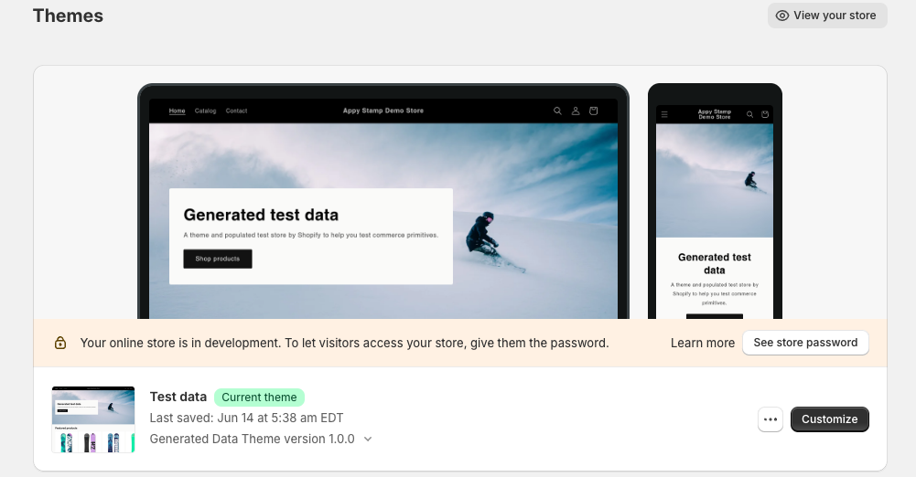Click the search icon in desktop preview
916x477 pixels.
(557, 111)
